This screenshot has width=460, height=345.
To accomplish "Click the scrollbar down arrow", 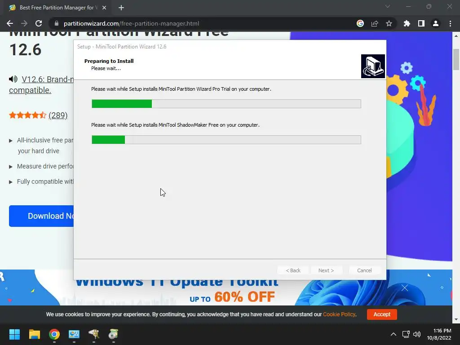I will 456,319.
